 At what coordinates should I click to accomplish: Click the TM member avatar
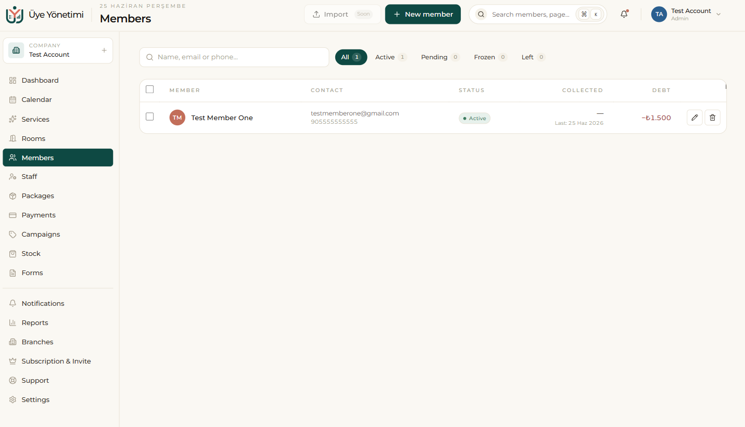click(x=178, y=118)
